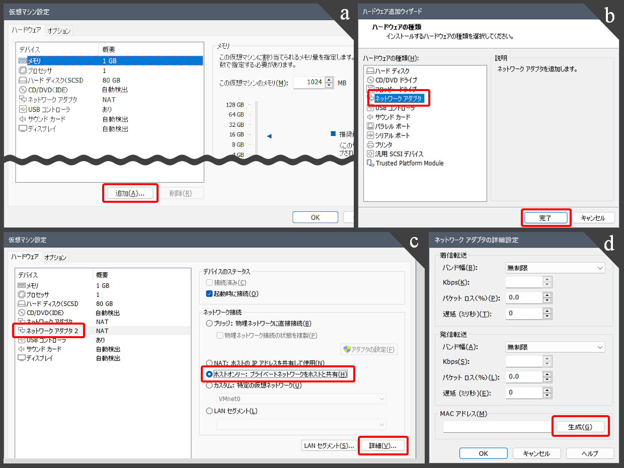The width and height of the screenshot is (624, 468).
Task: Expand the VMnet0 custom network dropdown
Action: click(x=301, y=399)
